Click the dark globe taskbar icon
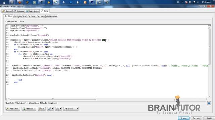The image size is (215, 120). 42,2
